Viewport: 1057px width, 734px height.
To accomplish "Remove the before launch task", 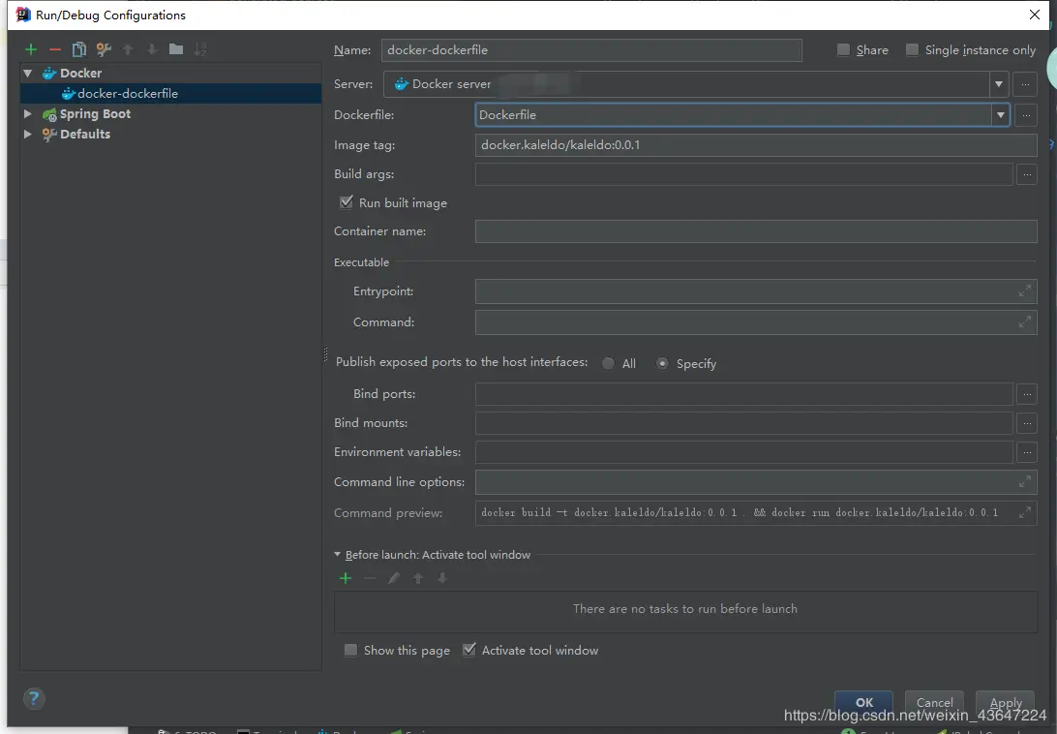I will coord(370,578).
